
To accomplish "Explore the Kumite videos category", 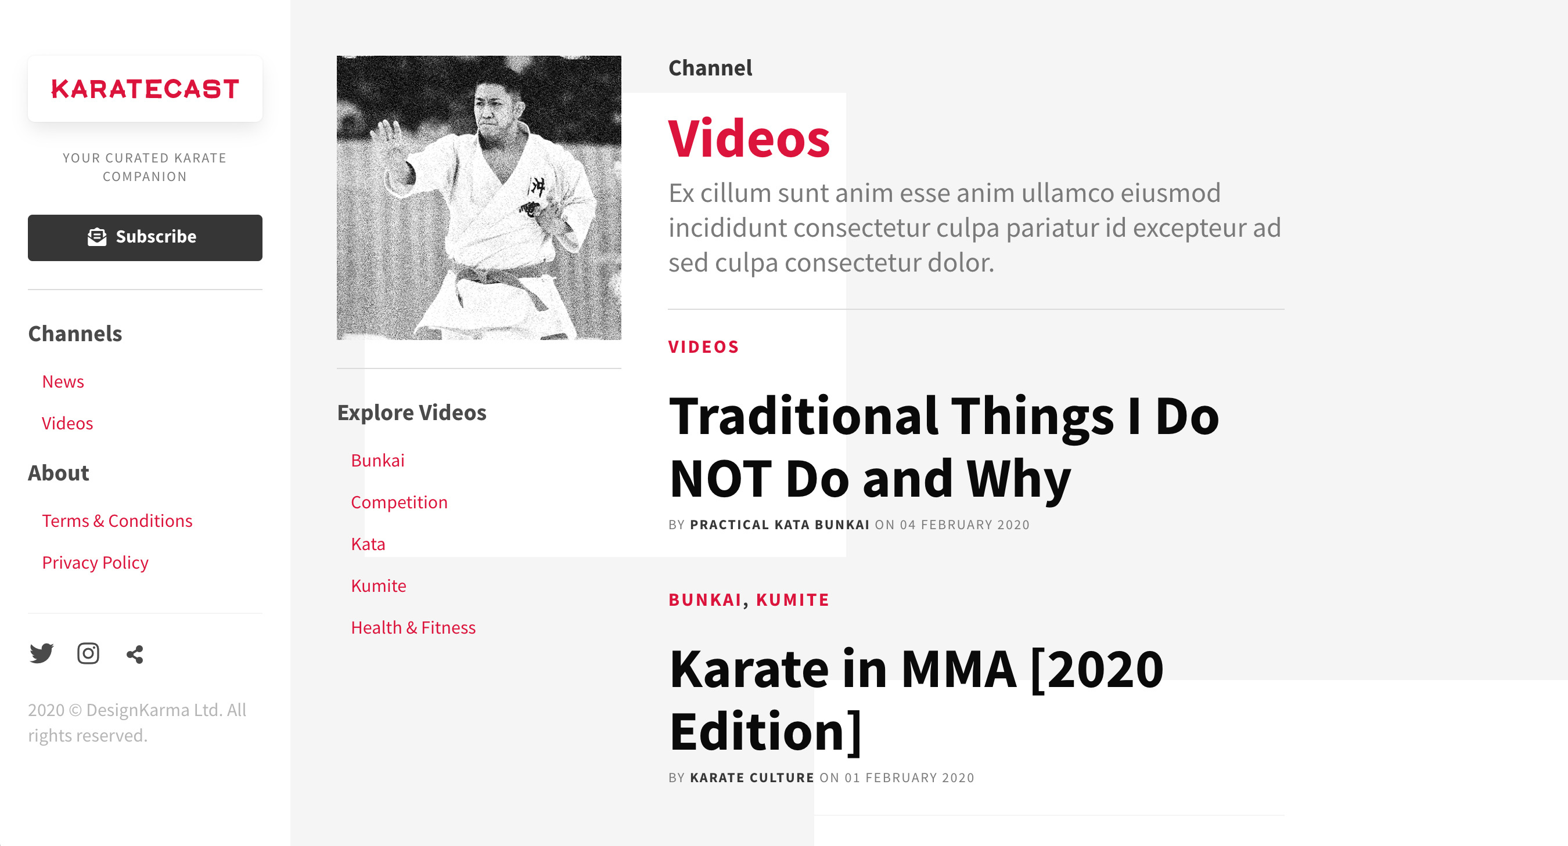I will pos(379,585).
